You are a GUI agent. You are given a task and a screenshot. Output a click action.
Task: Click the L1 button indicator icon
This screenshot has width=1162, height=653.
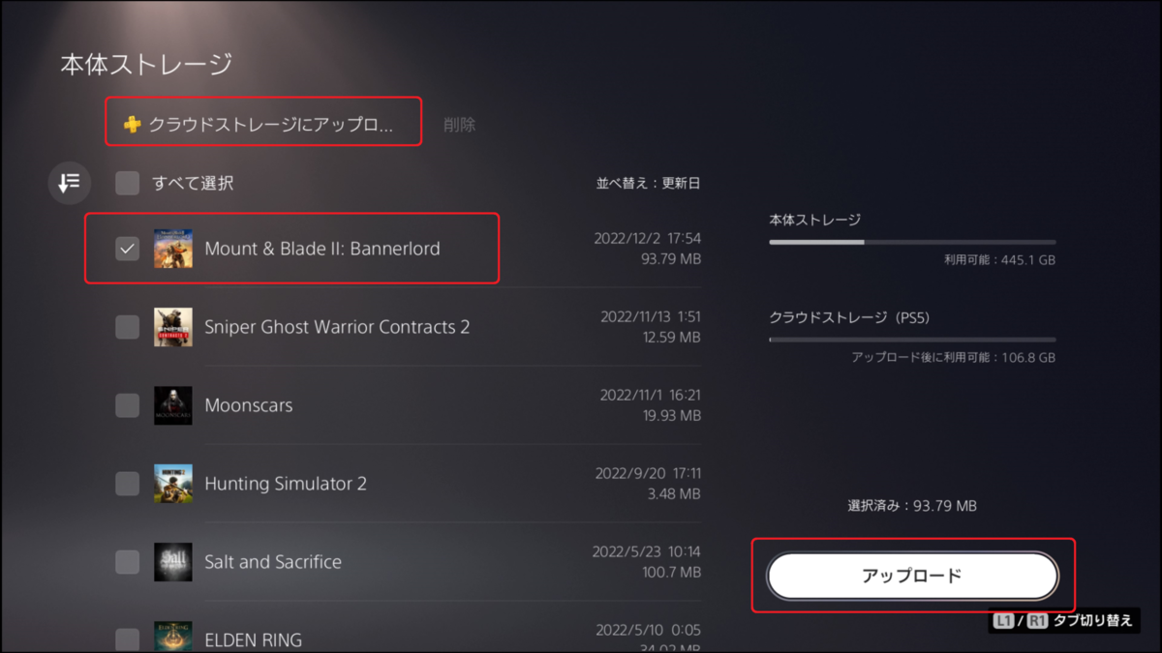tap(1003, 621)
